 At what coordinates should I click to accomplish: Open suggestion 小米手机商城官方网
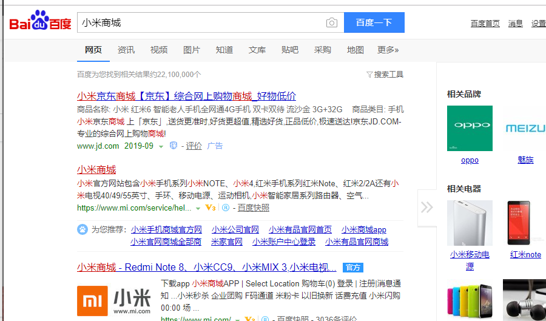coord(166,230)
